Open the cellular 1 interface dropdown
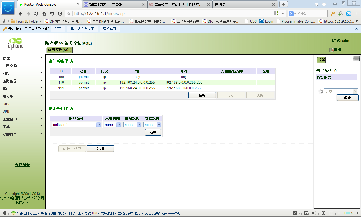The height and width of the screenshot is (217, 361). point(98,124)
